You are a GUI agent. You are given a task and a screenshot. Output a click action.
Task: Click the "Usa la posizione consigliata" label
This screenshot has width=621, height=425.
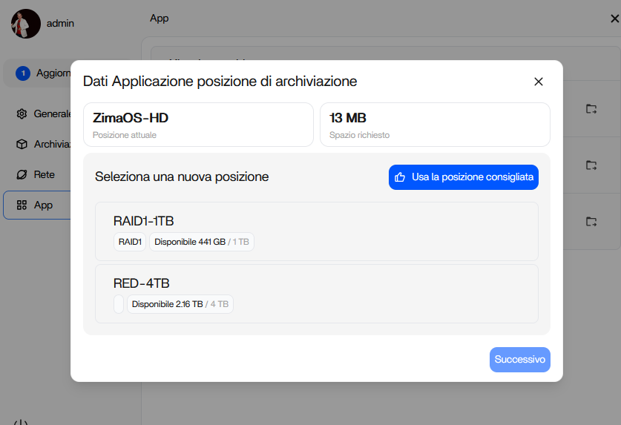pos(471,177)
